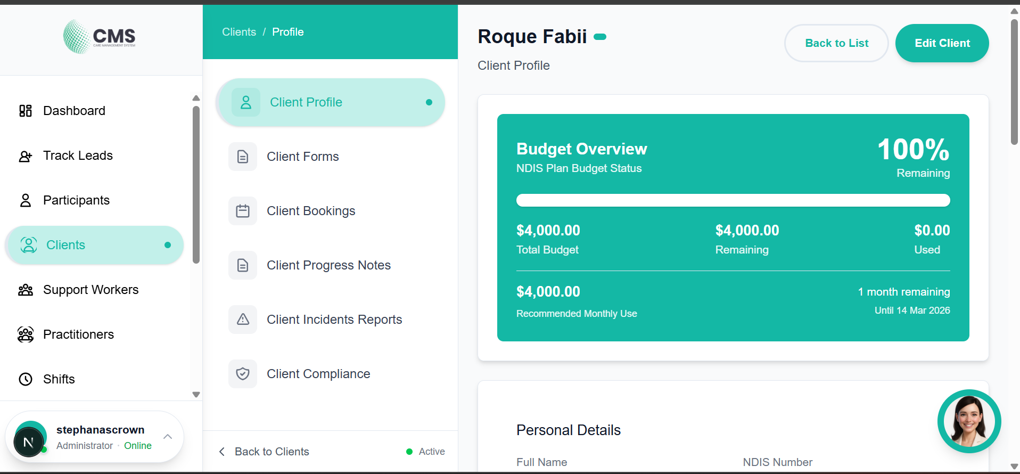
Task: Click the green status dot on Clients
Action: [168, 245]
